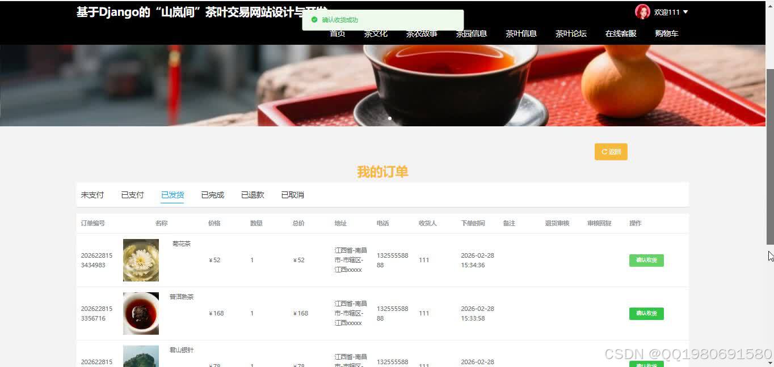
Task: Click the 审核回复 column header
Action: pos(599,223)
